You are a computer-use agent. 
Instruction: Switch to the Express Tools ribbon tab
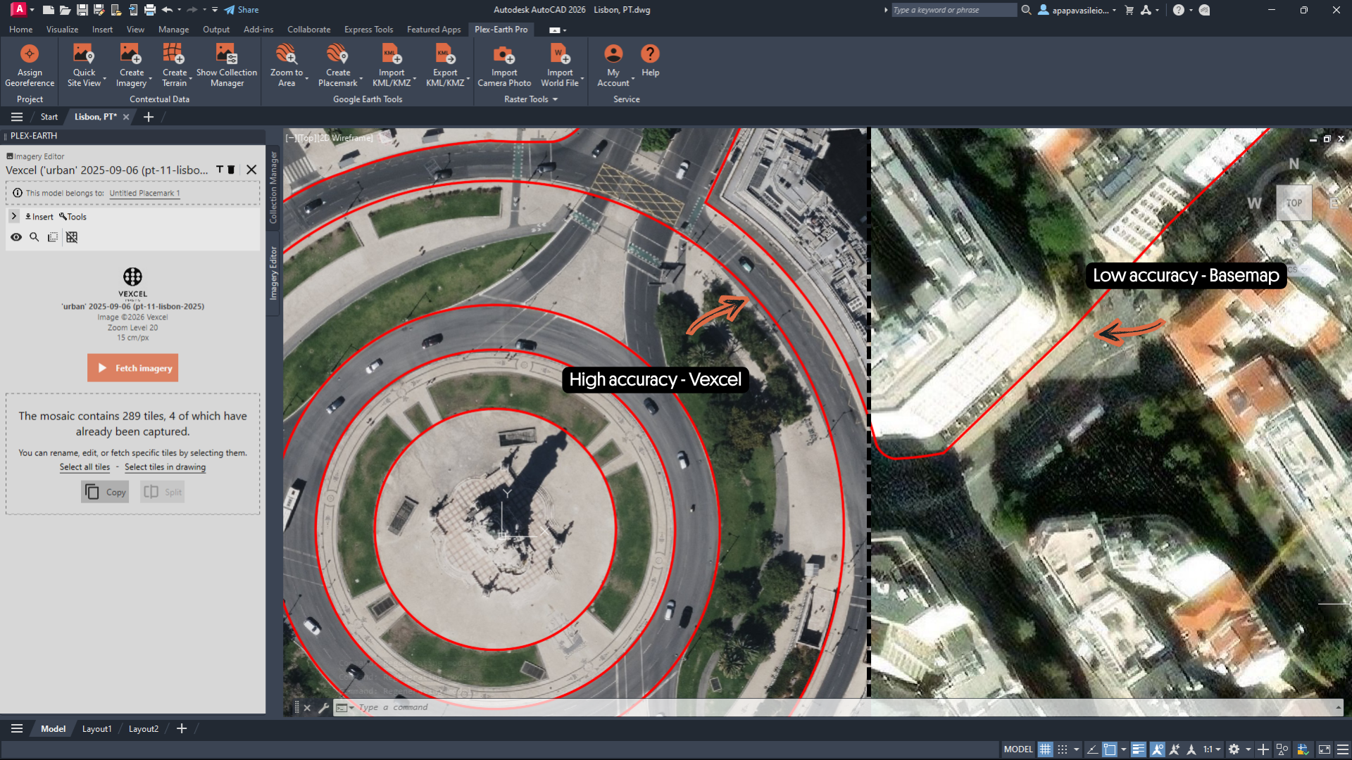[x=368, y=30]
